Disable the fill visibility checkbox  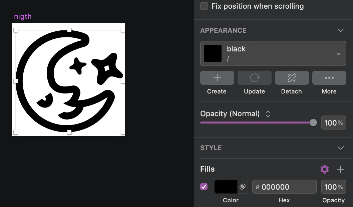[204, 187]
